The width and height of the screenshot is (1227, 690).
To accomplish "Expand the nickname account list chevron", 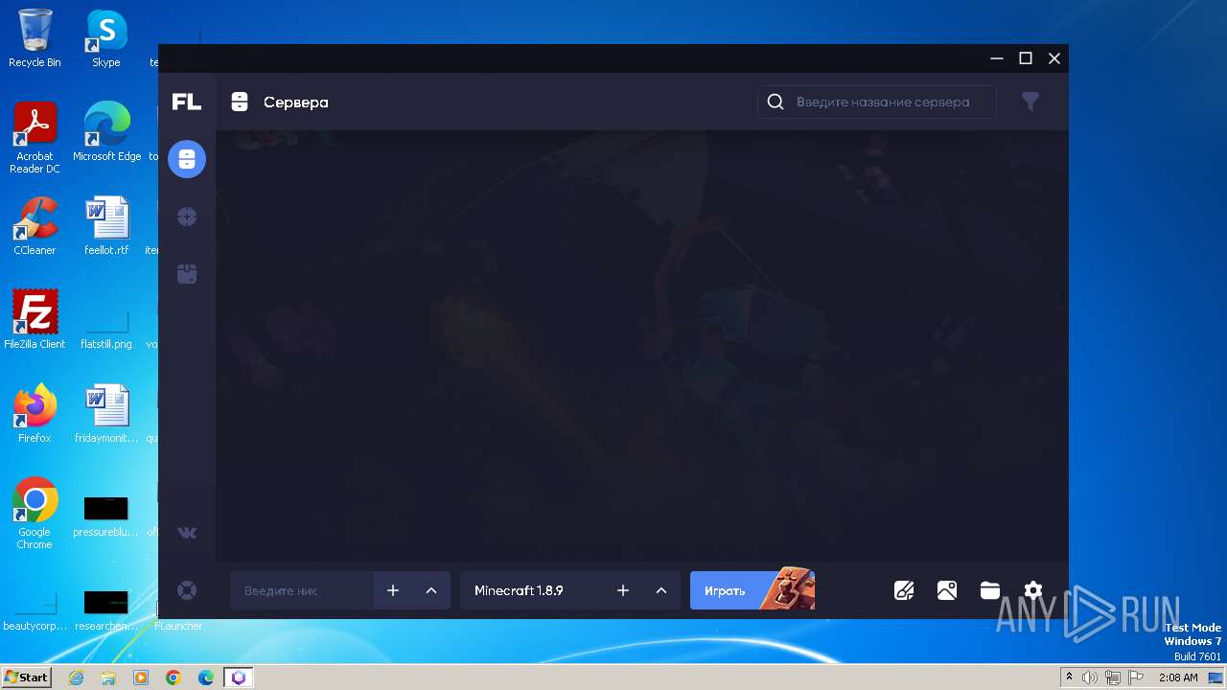I will pos(431,590).
